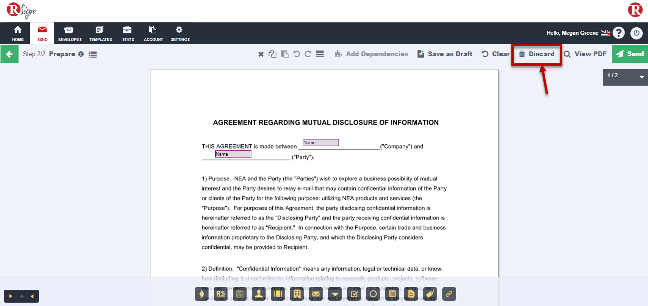The image size is (648, 306).
Task: Click Add Dependencies
Action: tap(371, 54)
